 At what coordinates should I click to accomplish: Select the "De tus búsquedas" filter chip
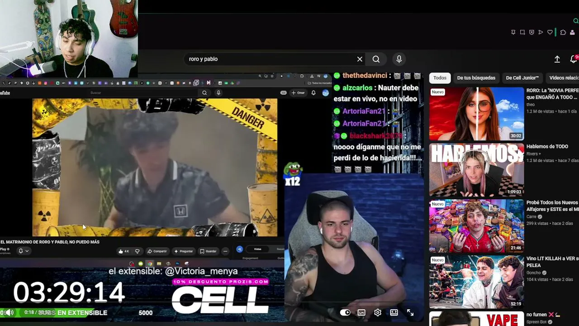click(476, 78)
